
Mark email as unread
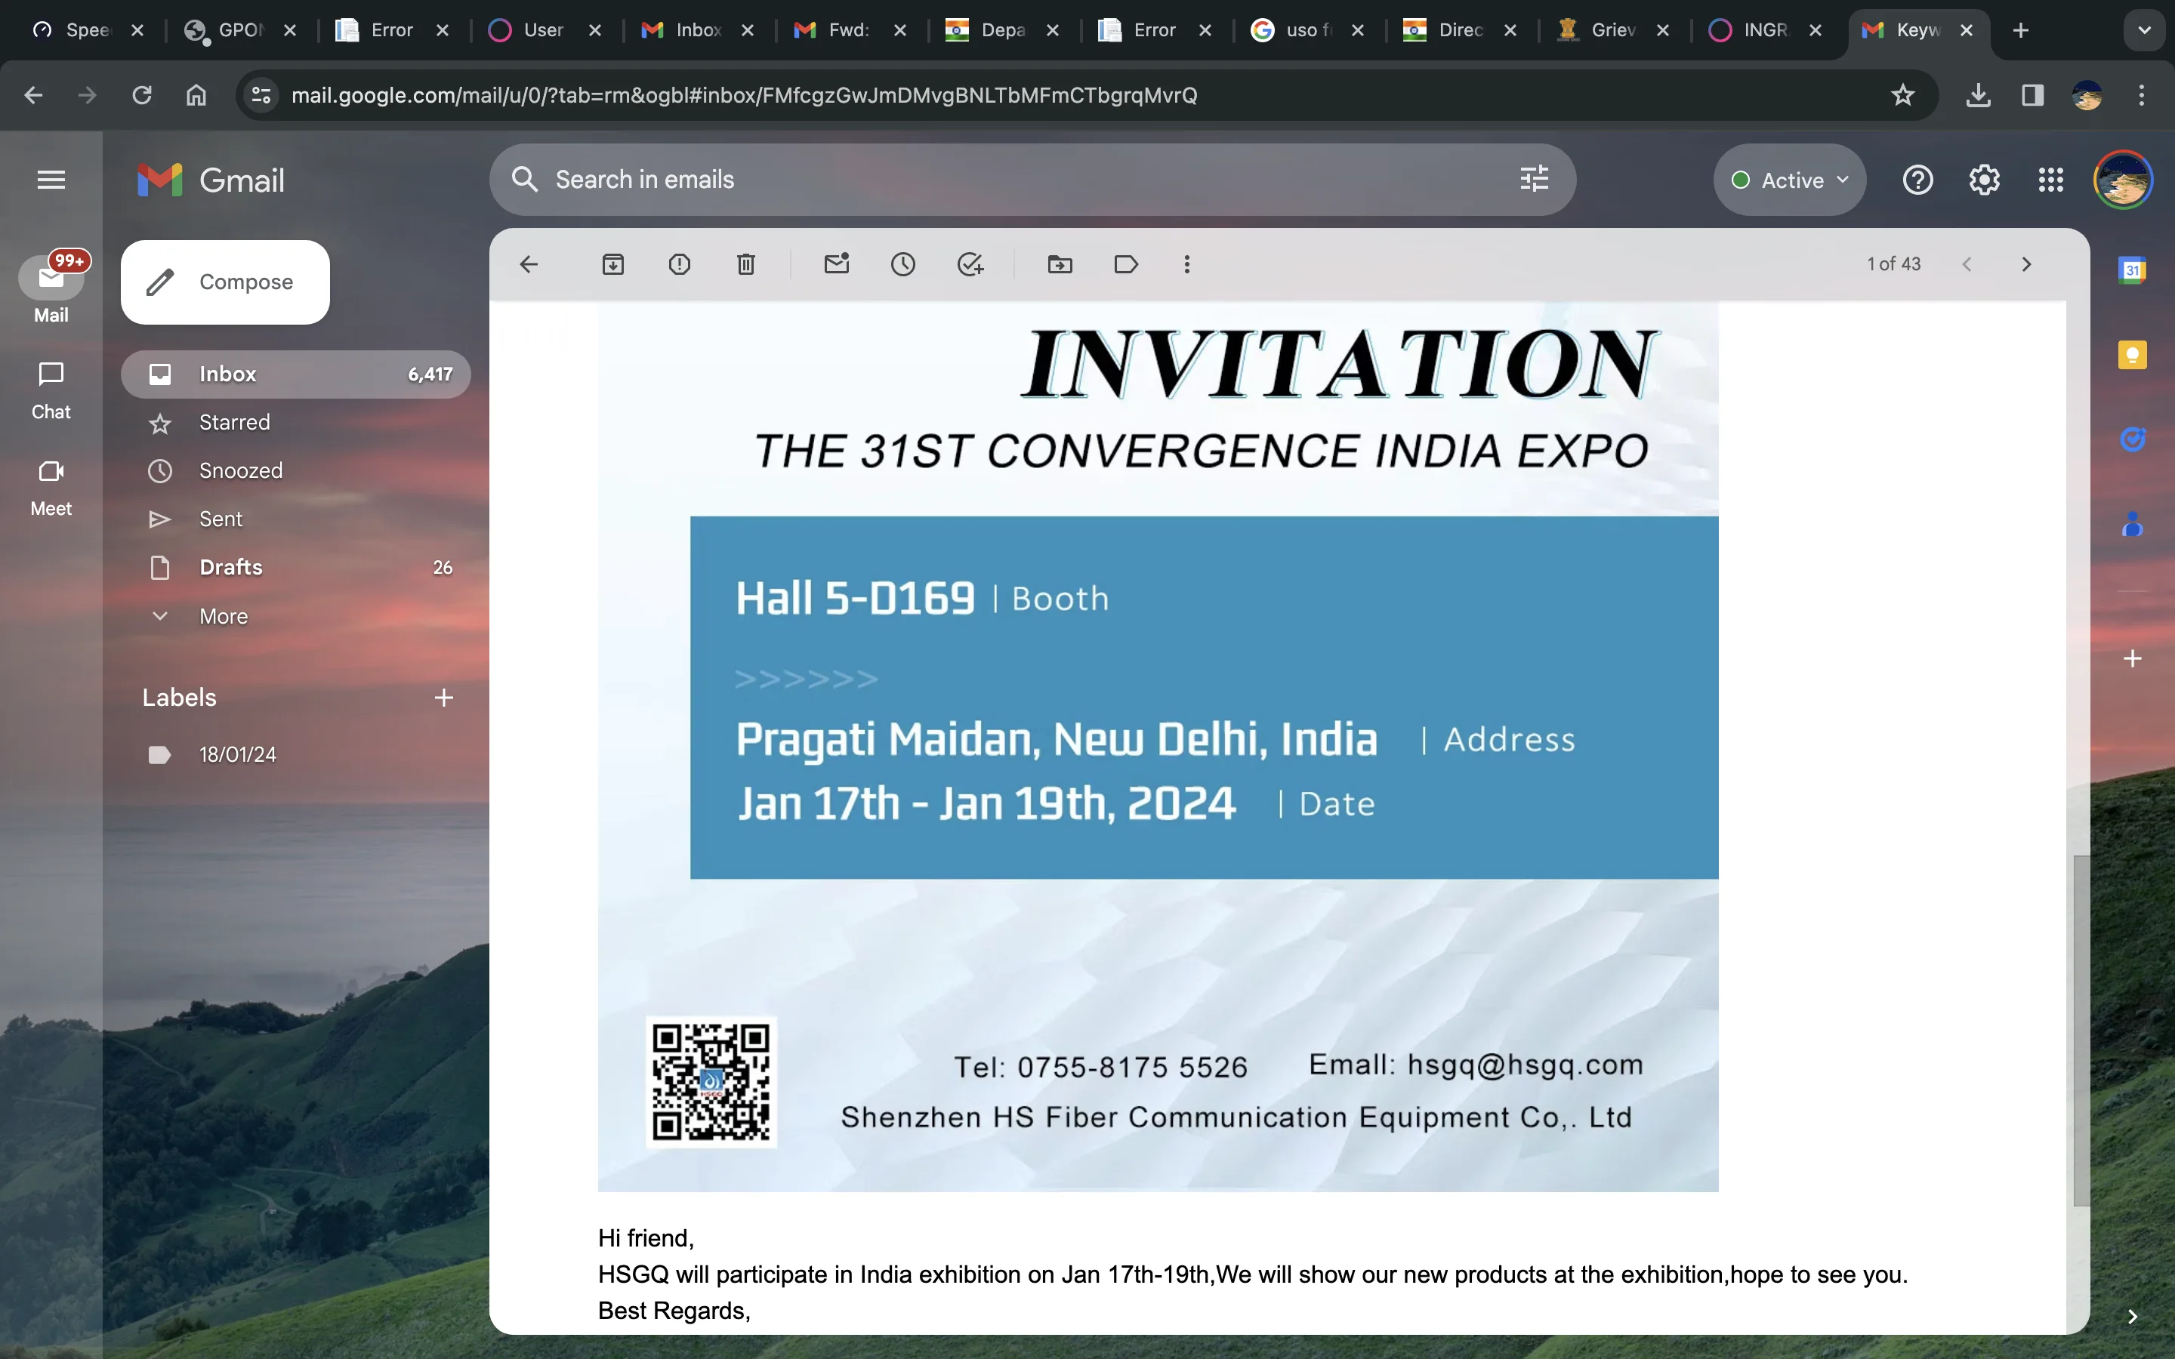click(x=837, y=264)
